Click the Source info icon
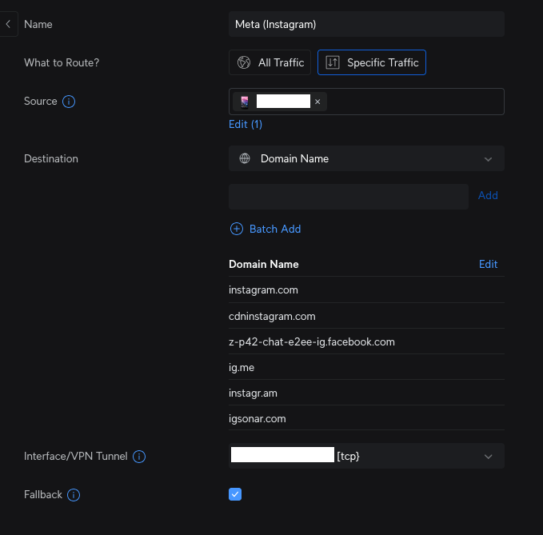Screen dimensions: 543x535 click(x=69, y=102)
